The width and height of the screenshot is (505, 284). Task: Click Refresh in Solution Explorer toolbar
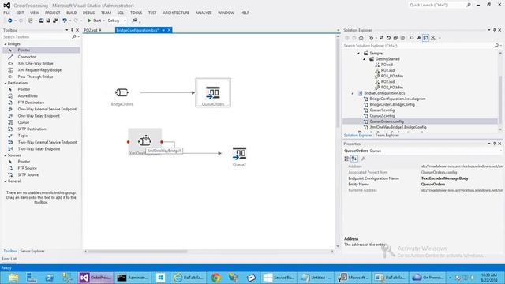point(388,38)
